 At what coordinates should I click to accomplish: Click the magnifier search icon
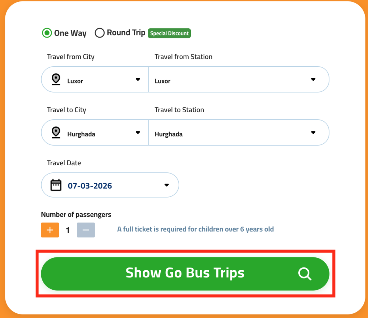[x=305, y=274]
